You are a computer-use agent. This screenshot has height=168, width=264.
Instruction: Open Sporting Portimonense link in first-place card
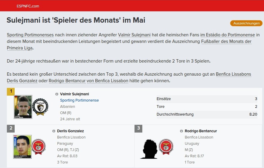(x=79, y=100)
